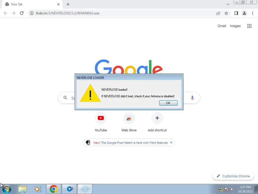258x194 pixels.
Task: Click the address bar URL llcdn.in
Action: point(68,13)
